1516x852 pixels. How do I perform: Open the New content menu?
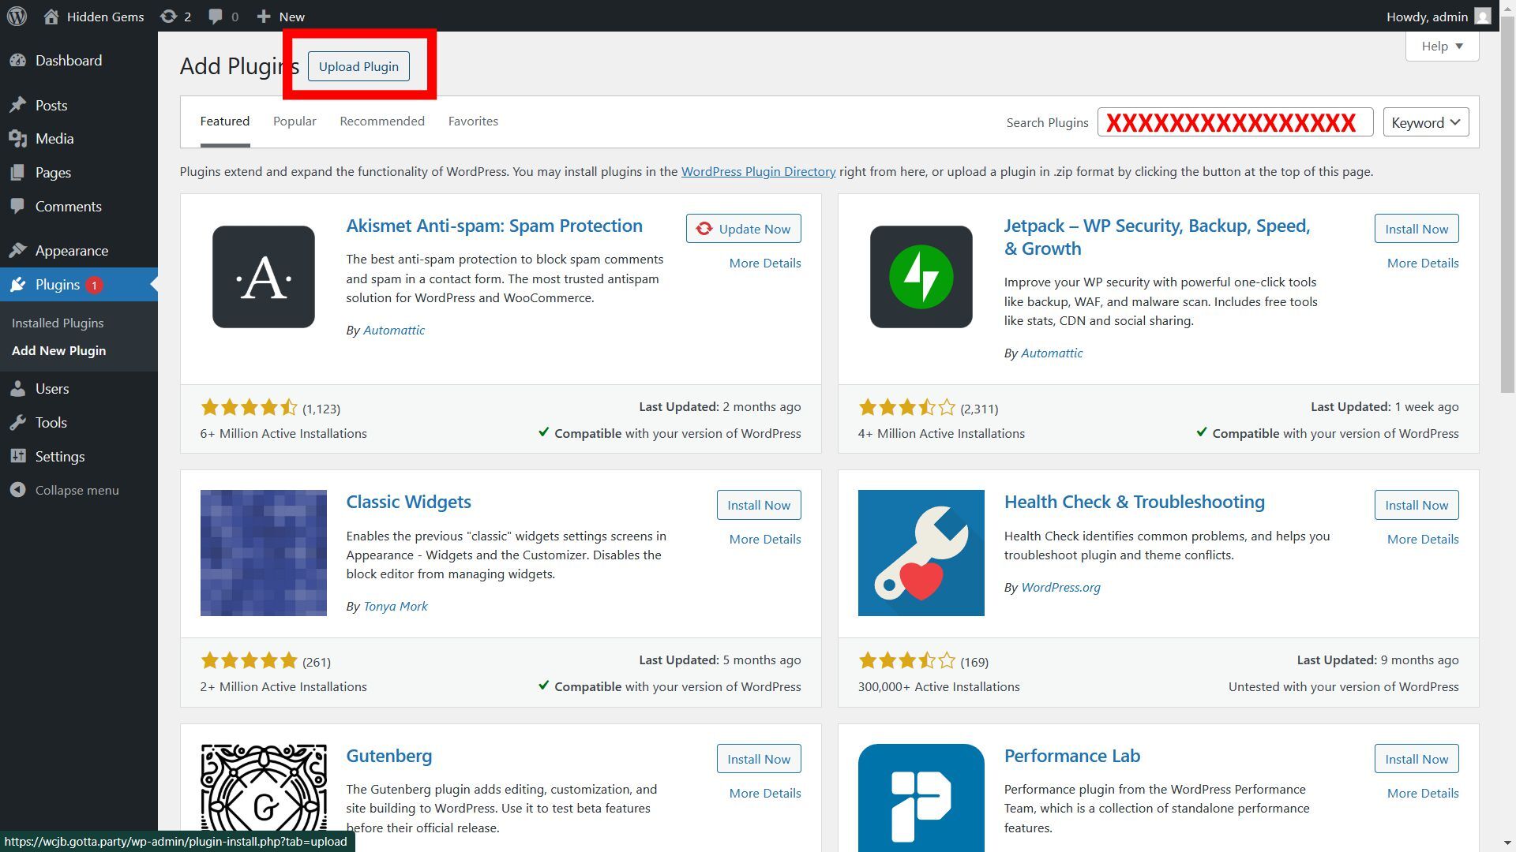click(280, 17)
